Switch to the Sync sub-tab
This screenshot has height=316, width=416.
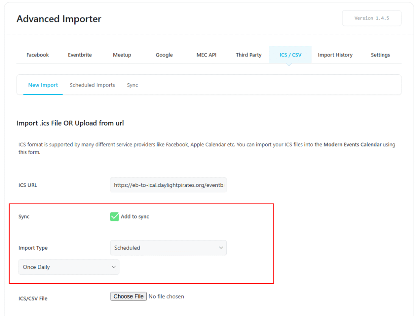coord(132,85)
